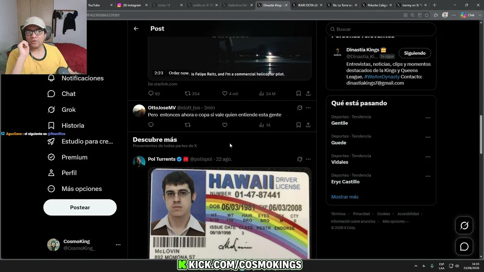This screenshot has height=272, width=484.
Task: Open more options on OttoJoseMV's reply
Action: point(308,108)
